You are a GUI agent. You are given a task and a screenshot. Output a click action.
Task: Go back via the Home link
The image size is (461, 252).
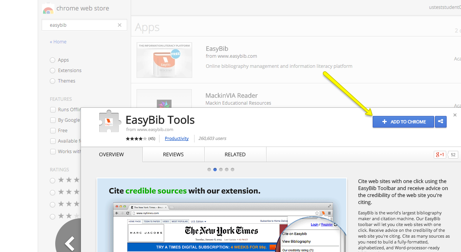[58, 42]
